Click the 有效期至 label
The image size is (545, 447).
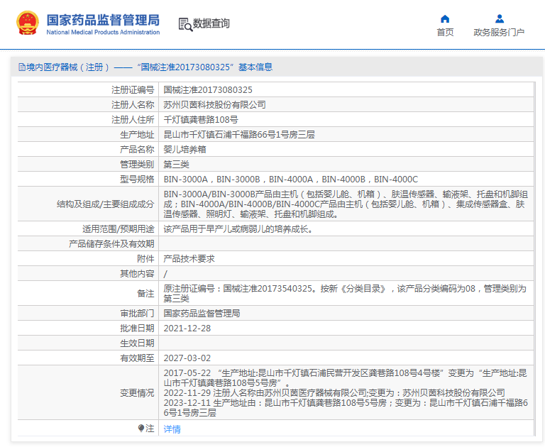pyautogui.click(x=137, y=358)
